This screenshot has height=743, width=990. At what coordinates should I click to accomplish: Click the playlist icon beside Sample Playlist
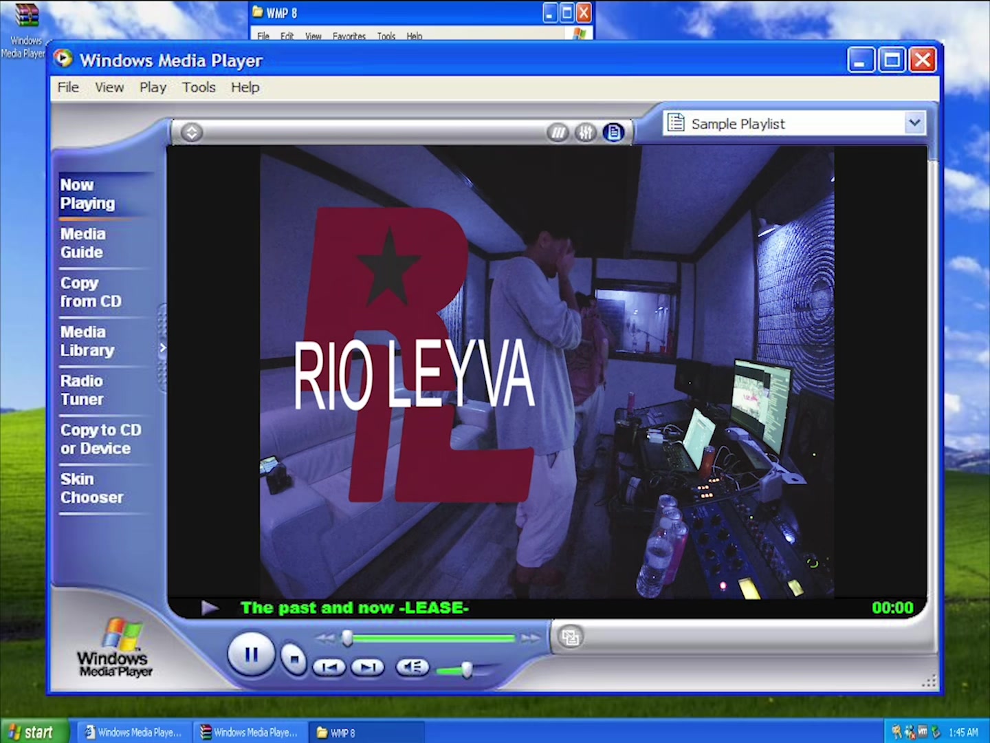pyautogui.click(x=676, y=123)
